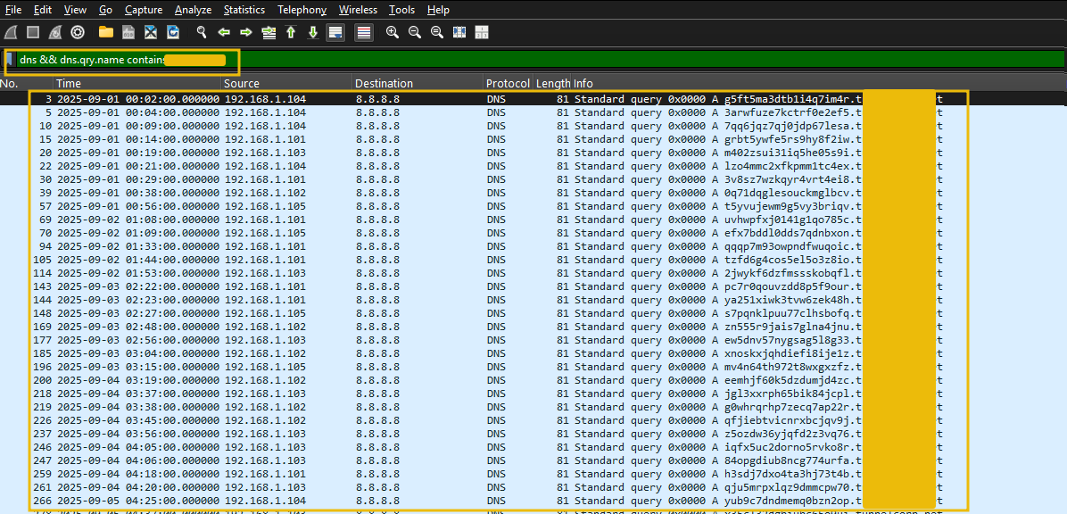Toggle auto-scroll during live capture
This screenshot has height=514, width=1067.
pos(335,32)
